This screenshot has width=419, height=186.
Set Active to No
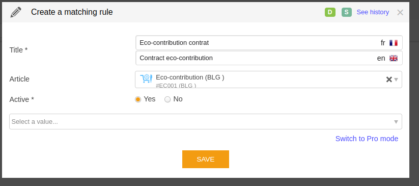pos(167,99)
